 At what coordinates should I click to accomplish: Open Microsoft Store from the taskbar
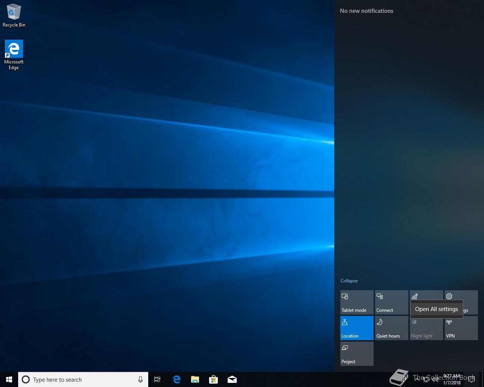point(214,379)
